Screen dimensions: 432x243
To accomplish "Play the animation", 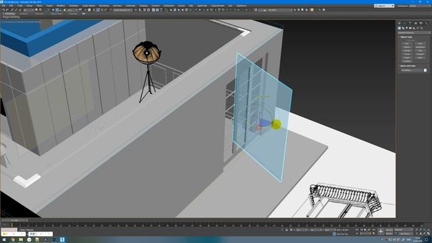I will (x=365, y=230).
